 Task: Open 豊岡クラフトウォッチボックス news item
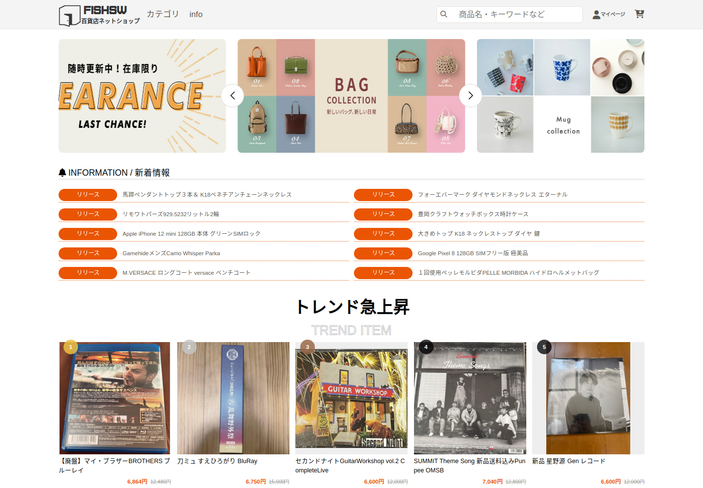[x=473, y=214]
